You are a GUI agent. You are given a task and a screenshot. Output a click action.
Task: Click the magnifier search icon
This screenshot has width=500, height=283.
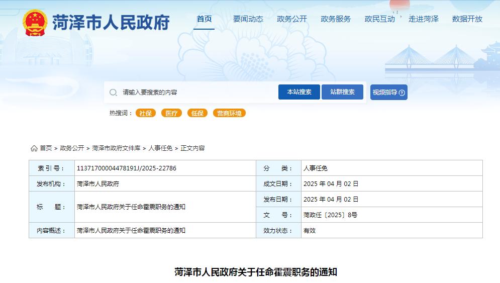pos(113,92)
